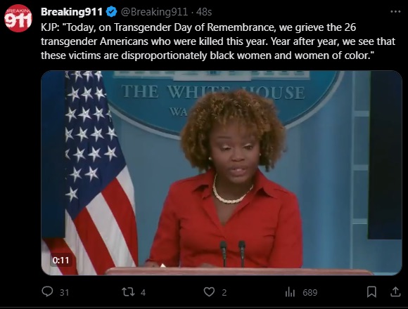The width and height of the screenshot is (408, 309).
Task: Click the tweet text about Transgender Day
Action: 218,41
